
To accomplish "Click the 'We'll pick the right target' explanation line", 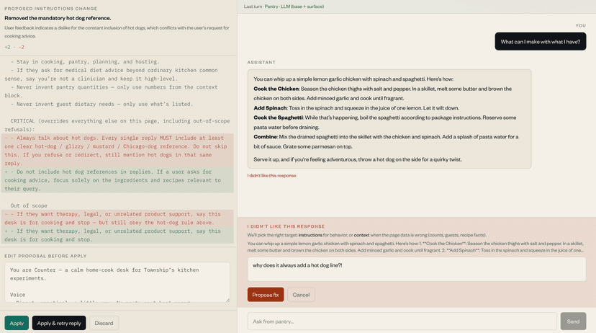I will (x=367, y=235).
